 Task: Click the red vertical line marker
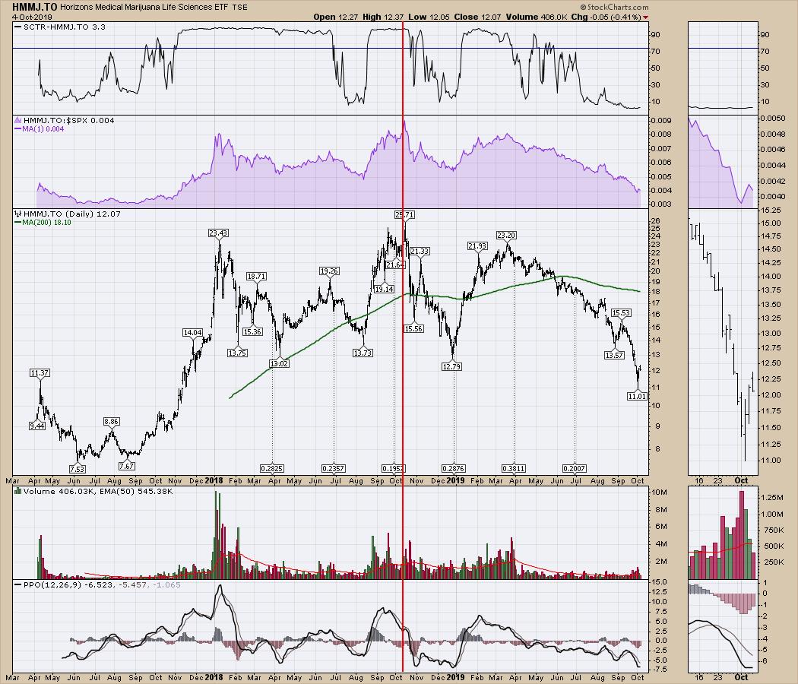point(403,346)
